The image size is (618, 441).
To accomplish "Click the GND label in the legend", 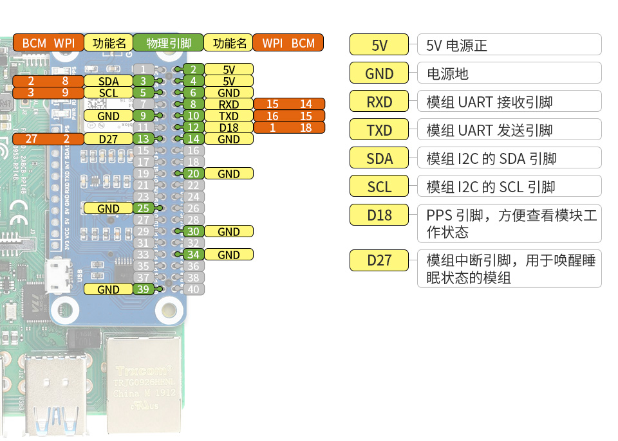I will coord(379,73).
